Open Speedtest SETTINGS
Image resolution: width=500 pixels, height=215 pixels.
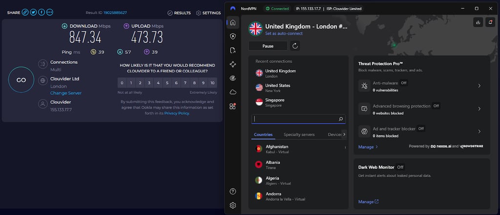(x=208, y=13)
